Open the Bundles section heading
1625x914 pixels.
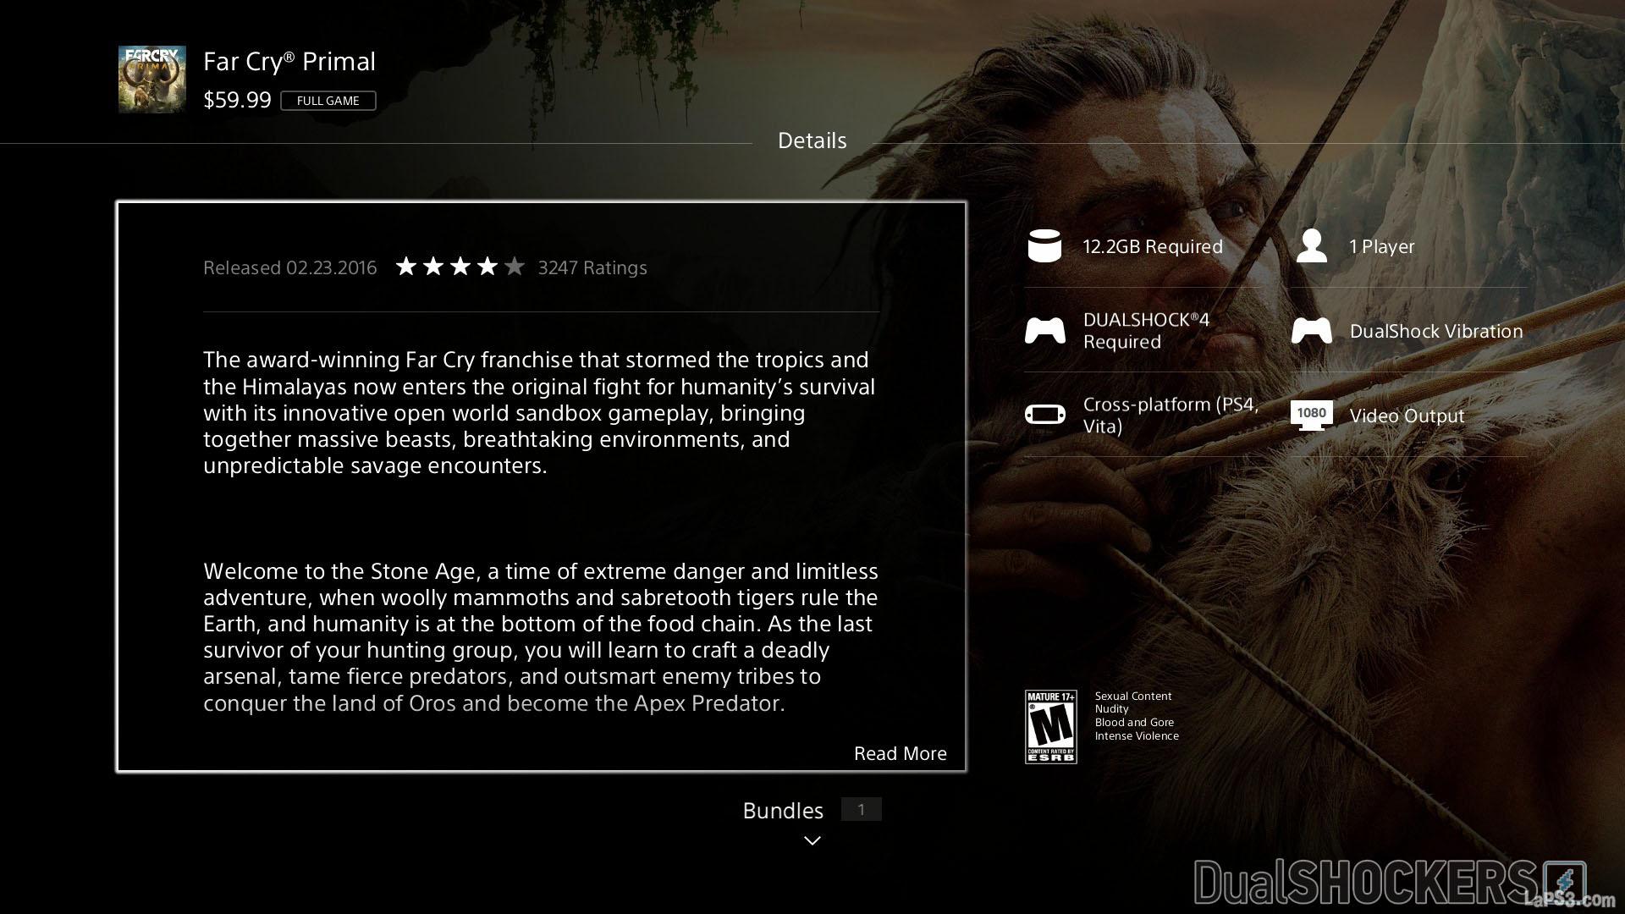[x=782, y=811]
